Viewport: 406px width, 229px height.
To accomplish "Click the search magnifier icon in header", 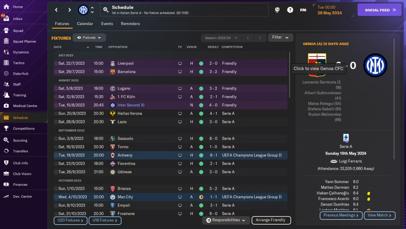I will (x=106, y=10).
